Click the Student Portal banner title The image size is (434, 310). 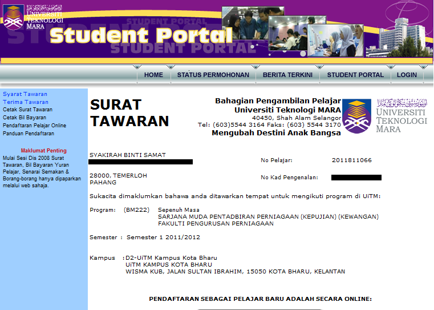[141, 35]
